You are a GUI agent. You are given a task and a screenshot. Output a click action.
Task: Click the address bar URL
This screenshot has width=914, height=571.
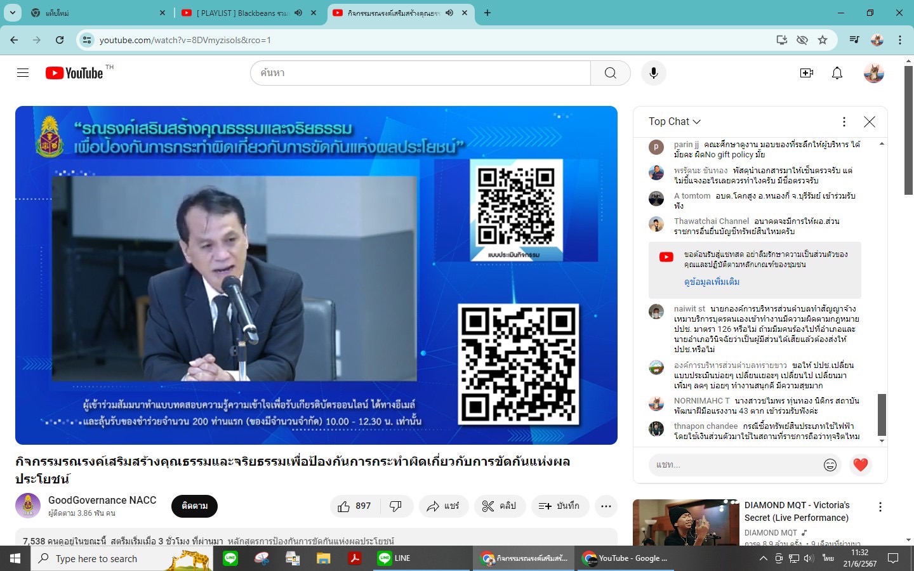click(185, 40)
